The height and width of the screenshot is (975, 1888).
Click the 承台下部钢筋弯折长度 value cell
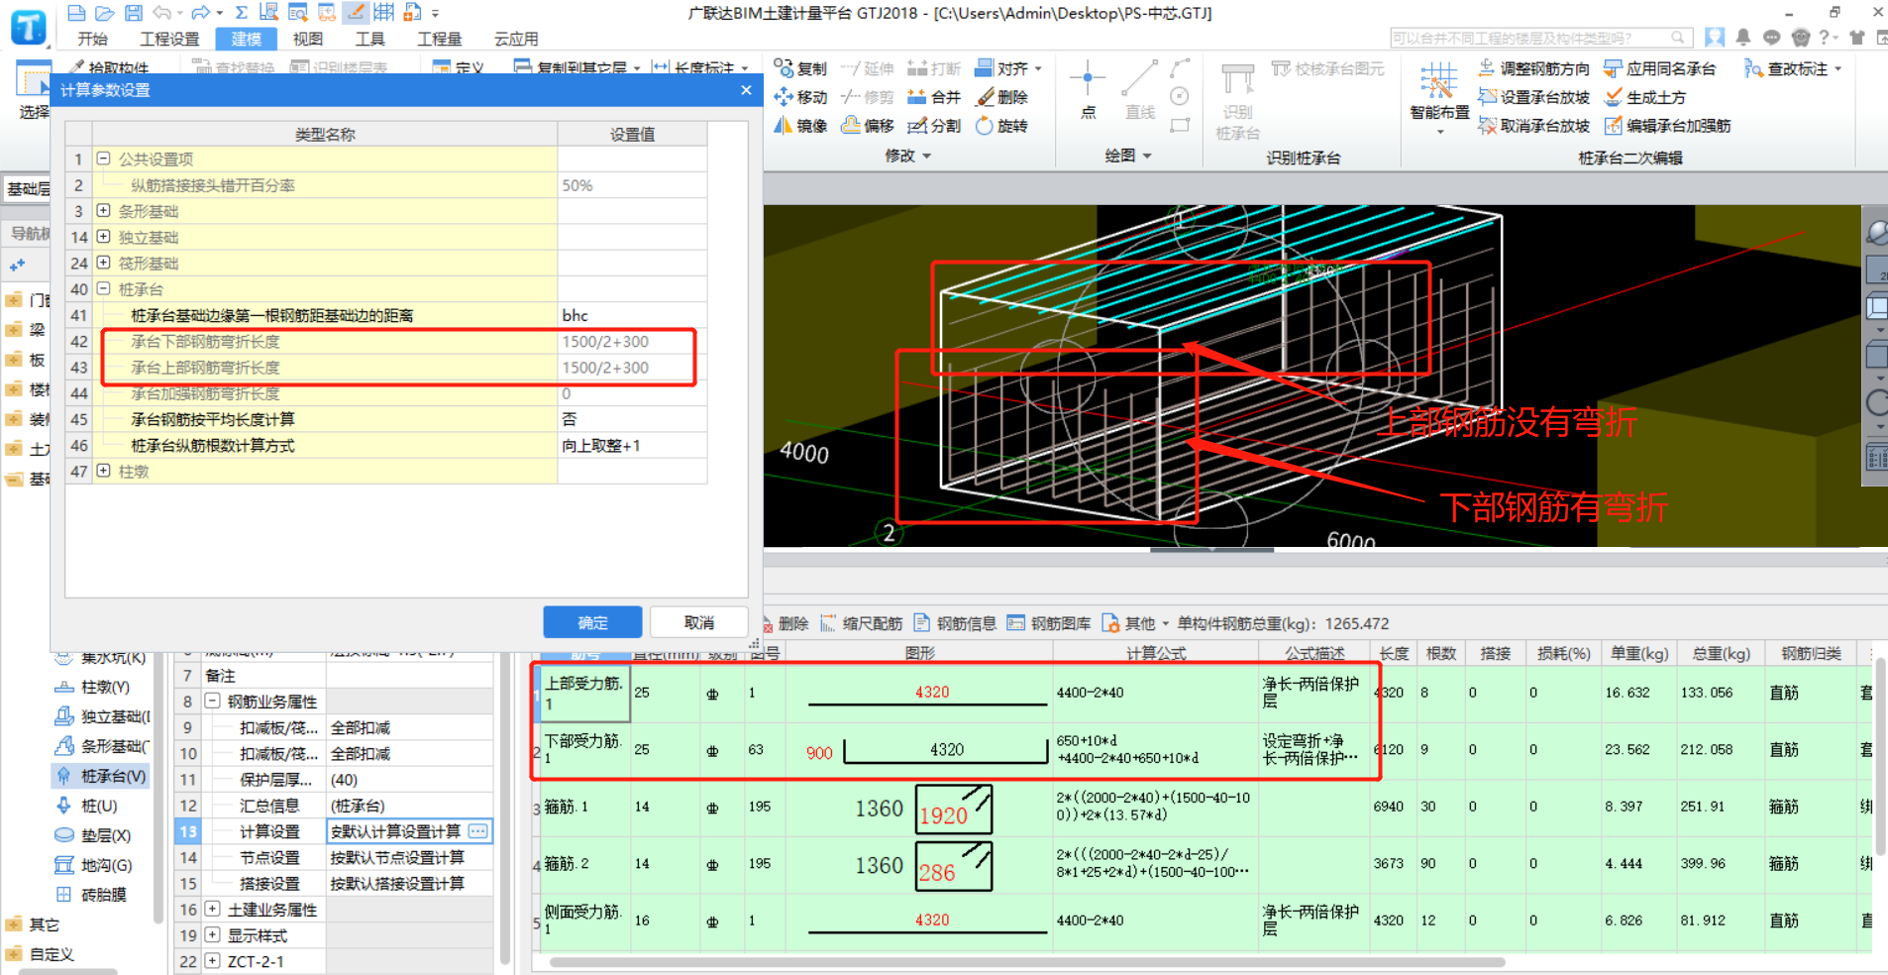pyautogui.click(x=632, y=341)
